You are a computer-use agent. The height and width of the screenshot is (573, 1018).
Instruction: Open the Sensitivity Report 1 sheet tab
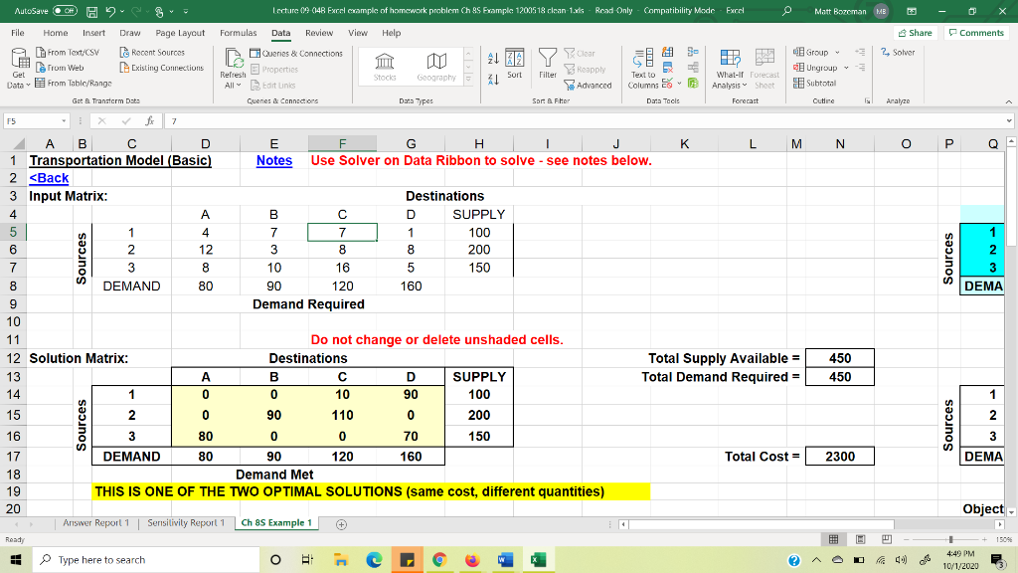pos(185,520)
